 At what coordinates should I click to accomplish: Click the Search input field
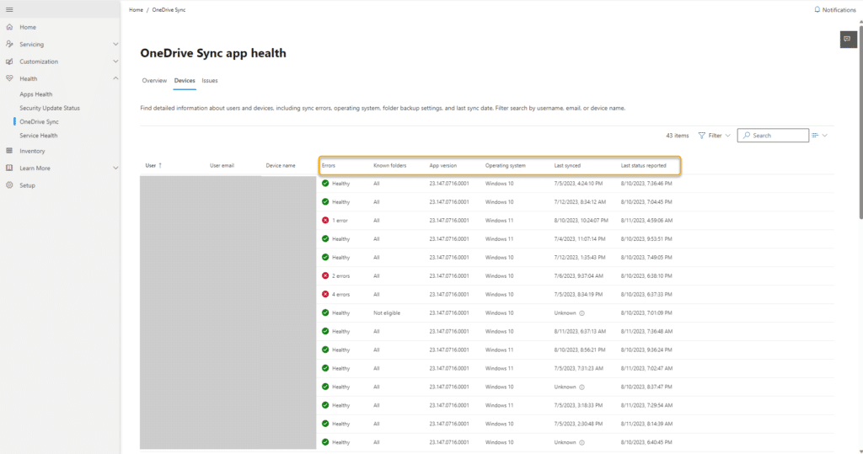click(773, 136)
